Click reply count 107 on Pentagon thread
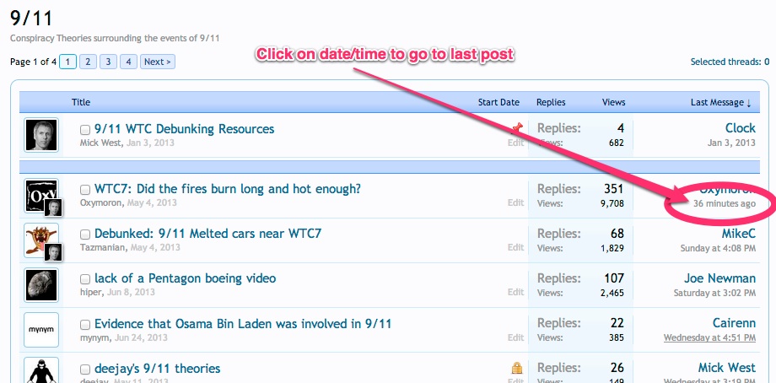 [614, 278]
